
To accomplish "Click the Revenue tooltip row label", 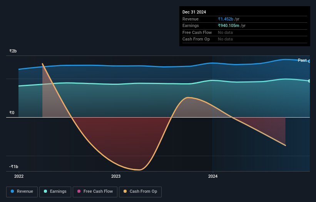I will [x=190, y=19].
